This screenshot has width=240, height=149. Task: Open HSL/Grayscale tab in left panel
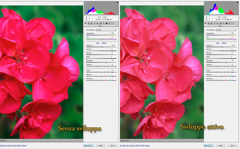click(95, 23)
